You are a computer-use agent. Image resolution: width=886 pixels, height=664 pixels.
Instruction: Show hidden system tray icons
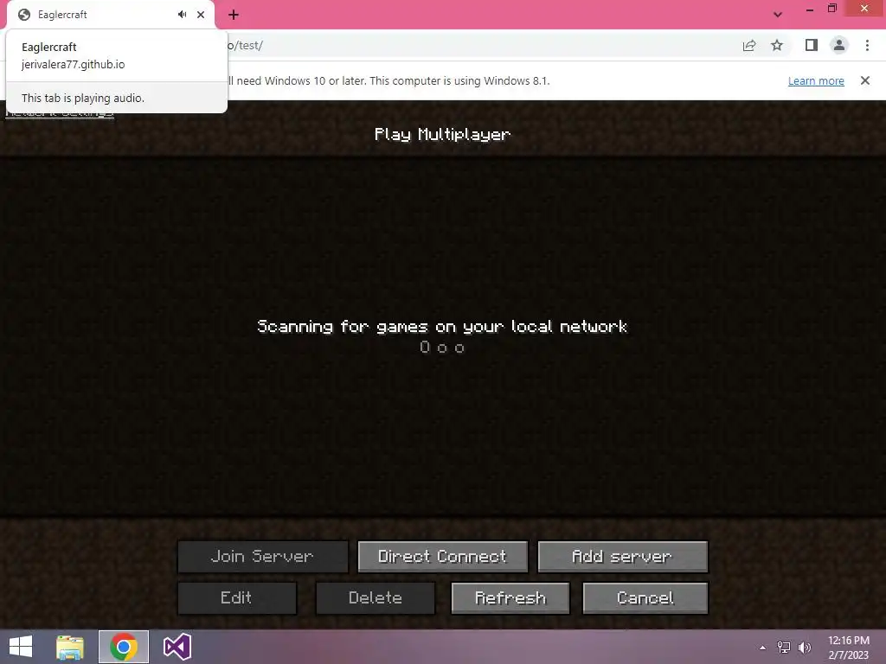tap(763, 648)
